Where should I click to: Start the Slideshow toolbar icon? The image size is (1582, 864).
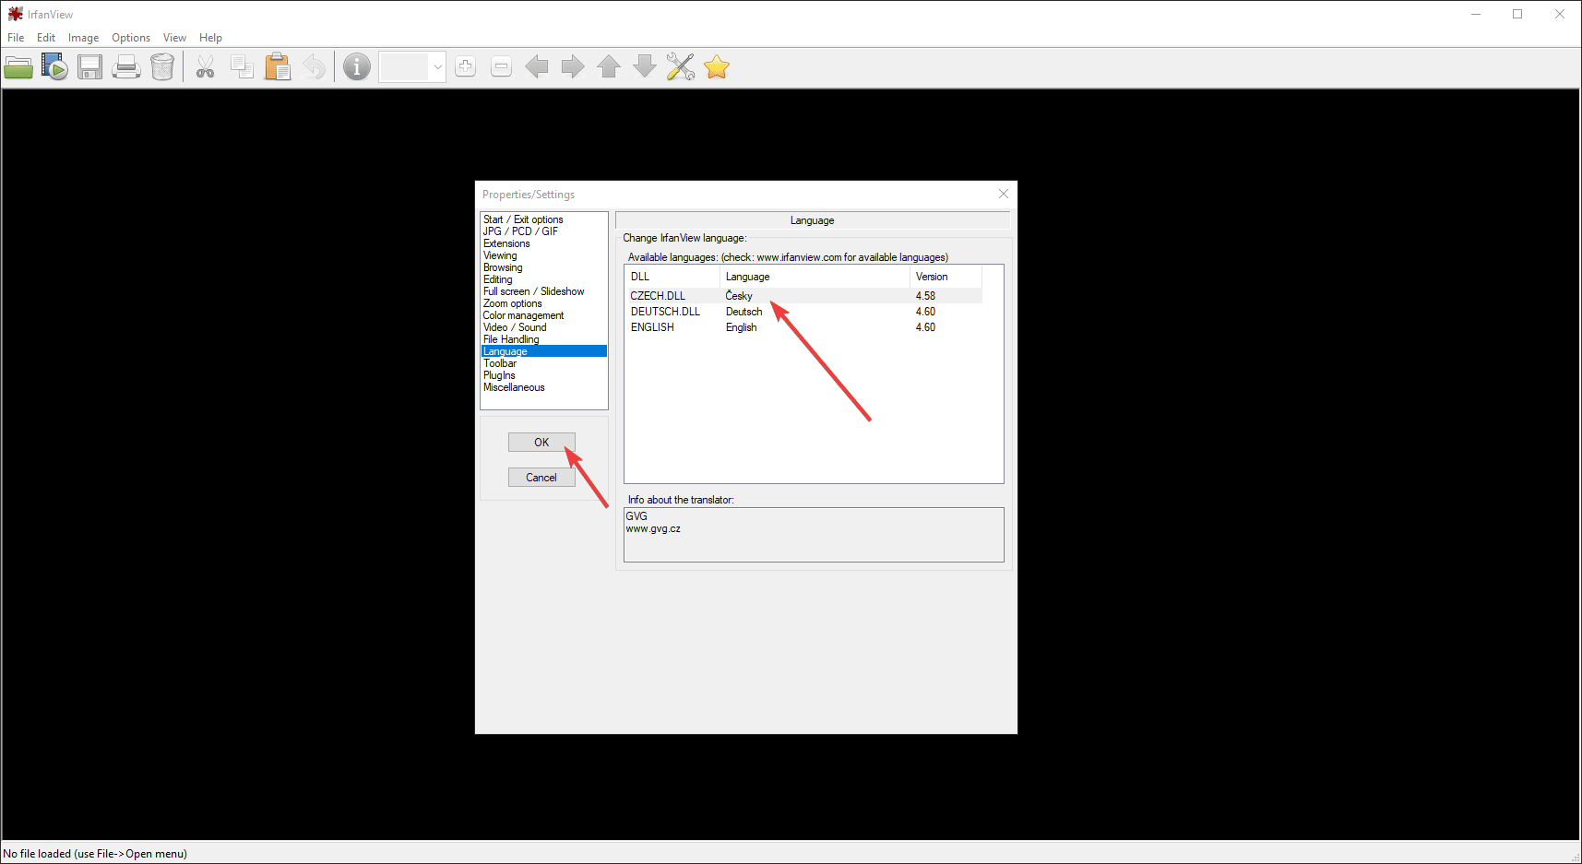54,67
